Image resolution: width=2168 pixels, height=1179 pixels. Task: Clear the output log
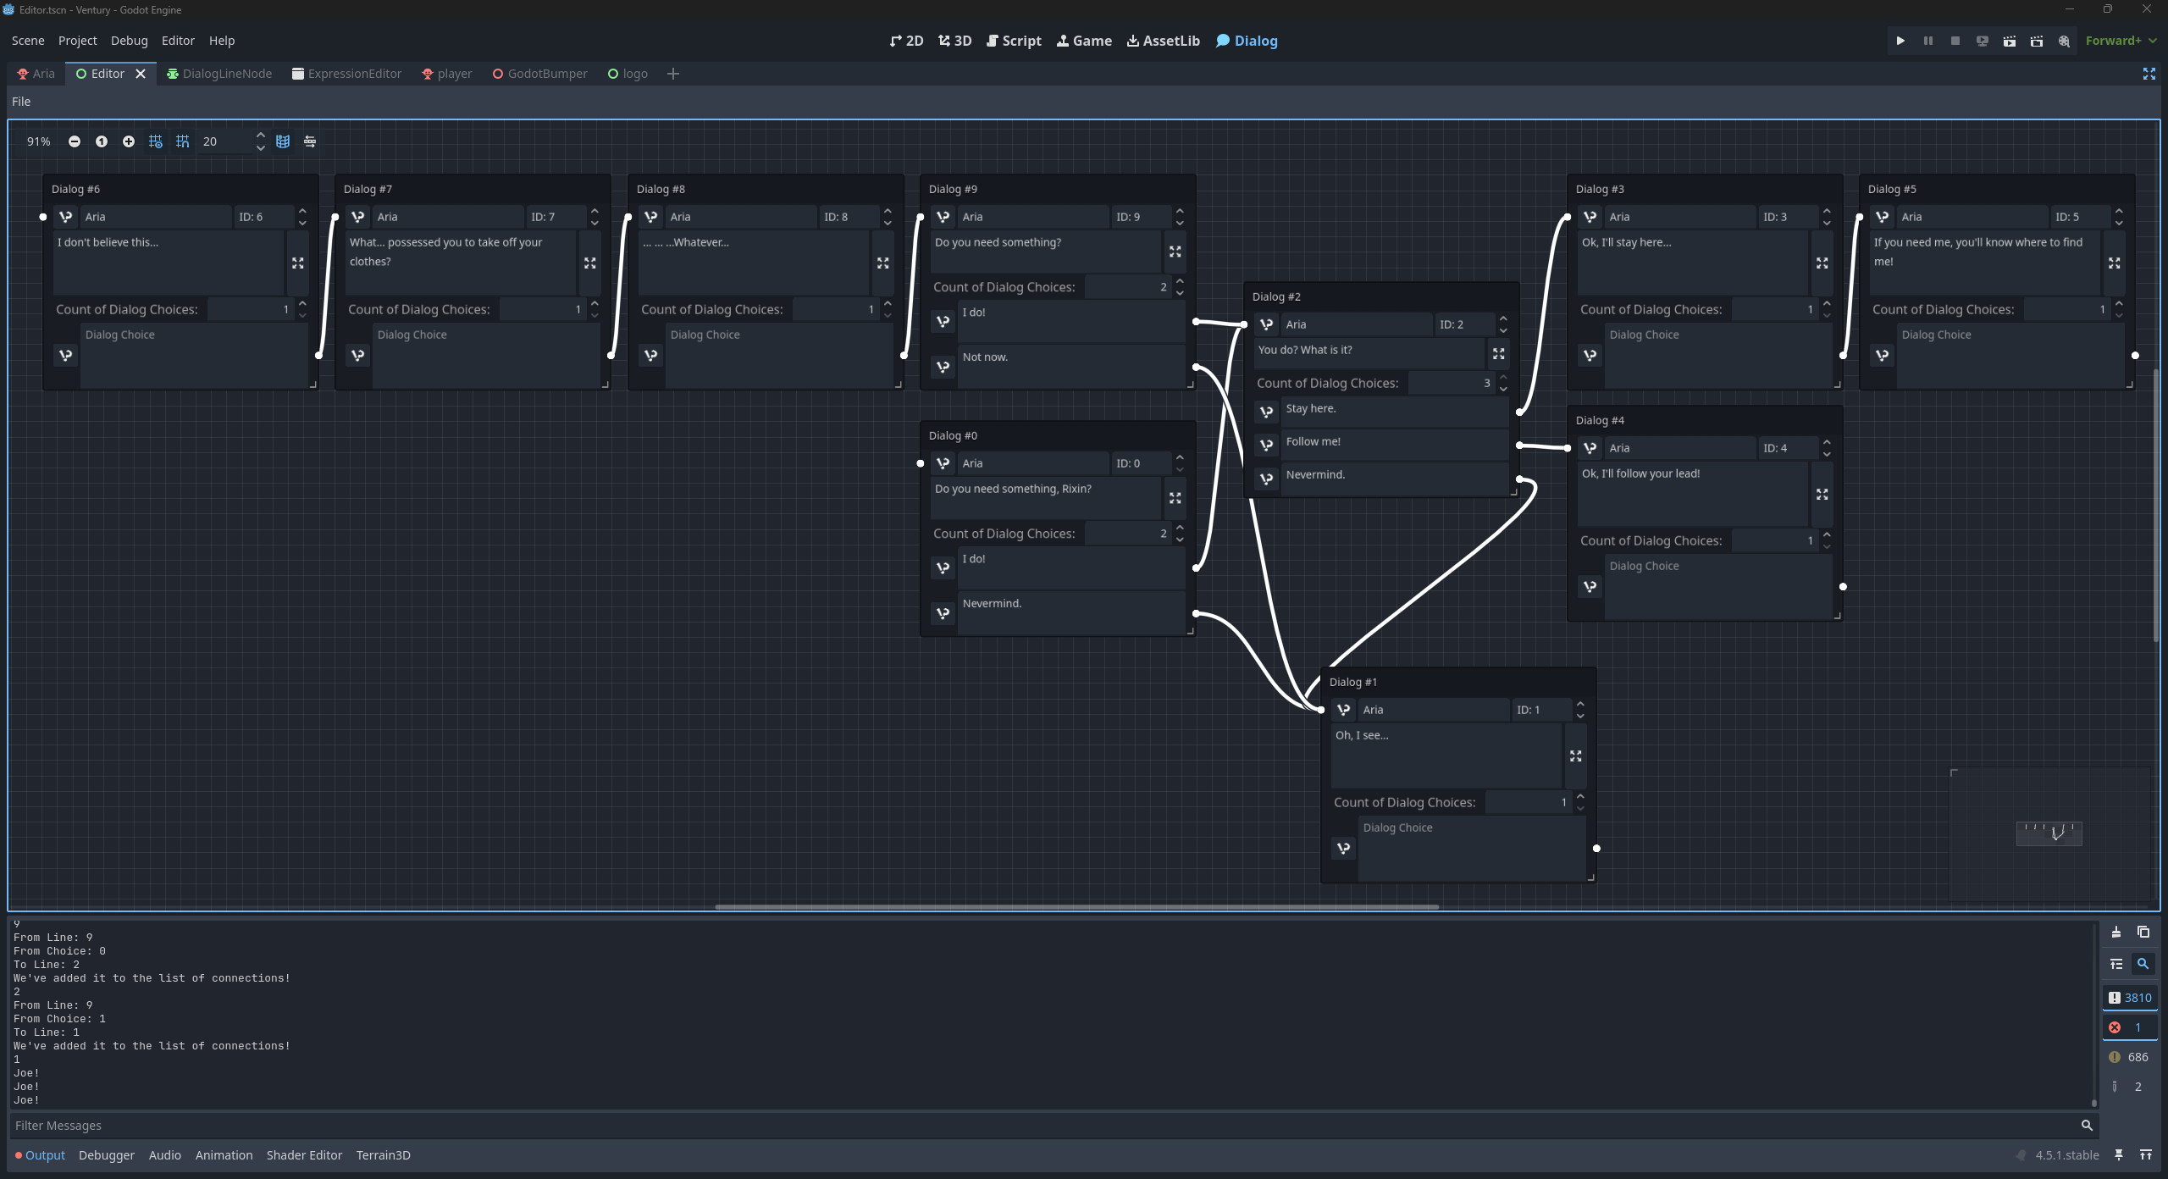pos(2115,933)
